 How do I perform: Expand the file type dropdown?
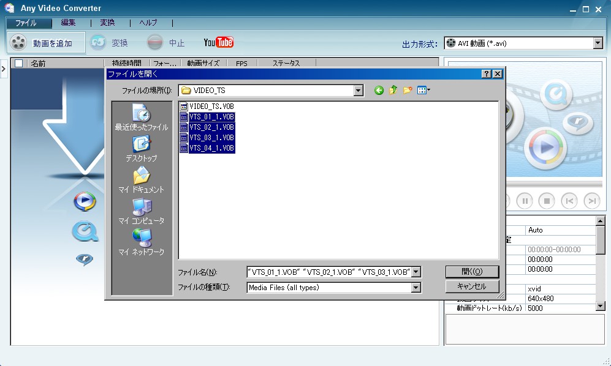coord(416,288)
